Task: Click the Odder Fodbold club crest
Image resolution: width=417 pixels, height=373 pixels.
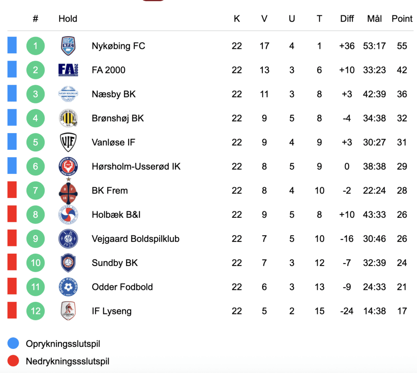Action: pyautogui.click(x=68, y=287)
